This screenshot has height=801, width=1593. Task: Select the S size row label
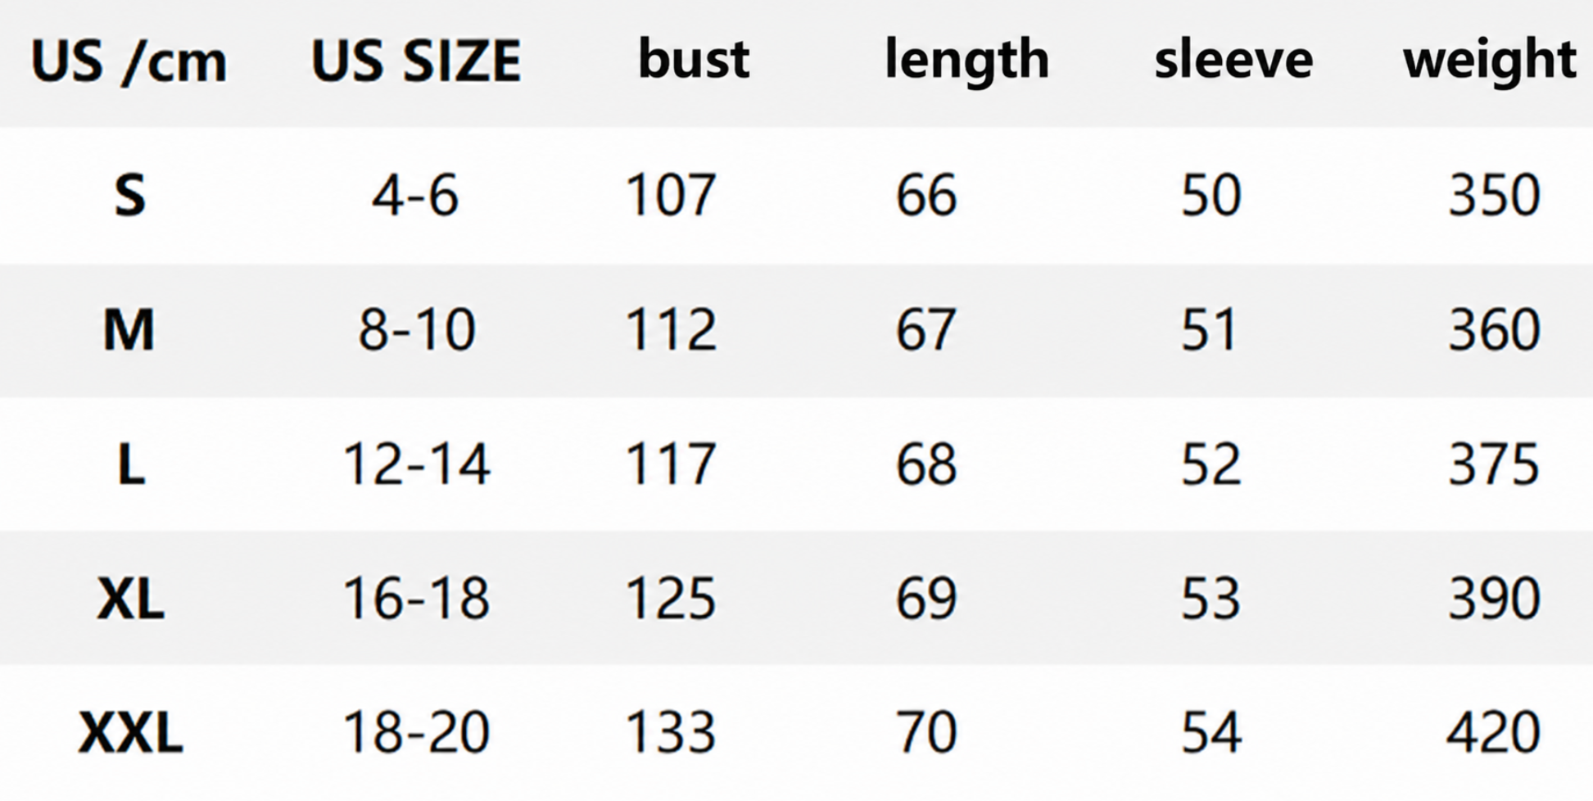[130, 197]
